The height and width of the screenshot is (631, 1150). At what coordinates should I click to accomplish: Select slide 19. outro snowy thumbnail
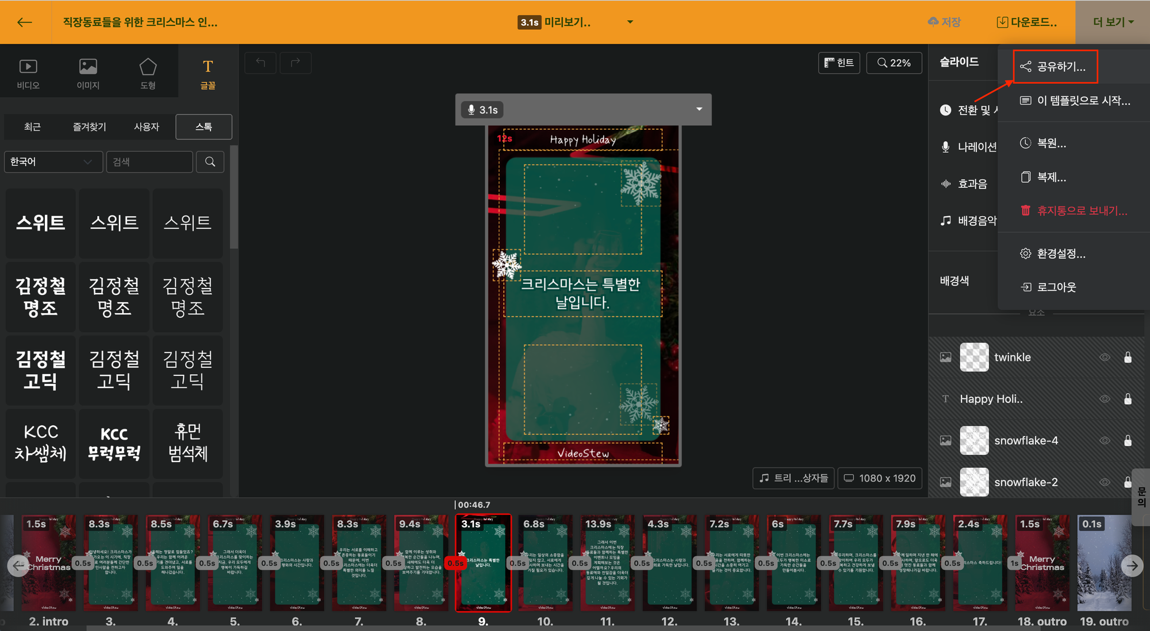click(1104, 563)
